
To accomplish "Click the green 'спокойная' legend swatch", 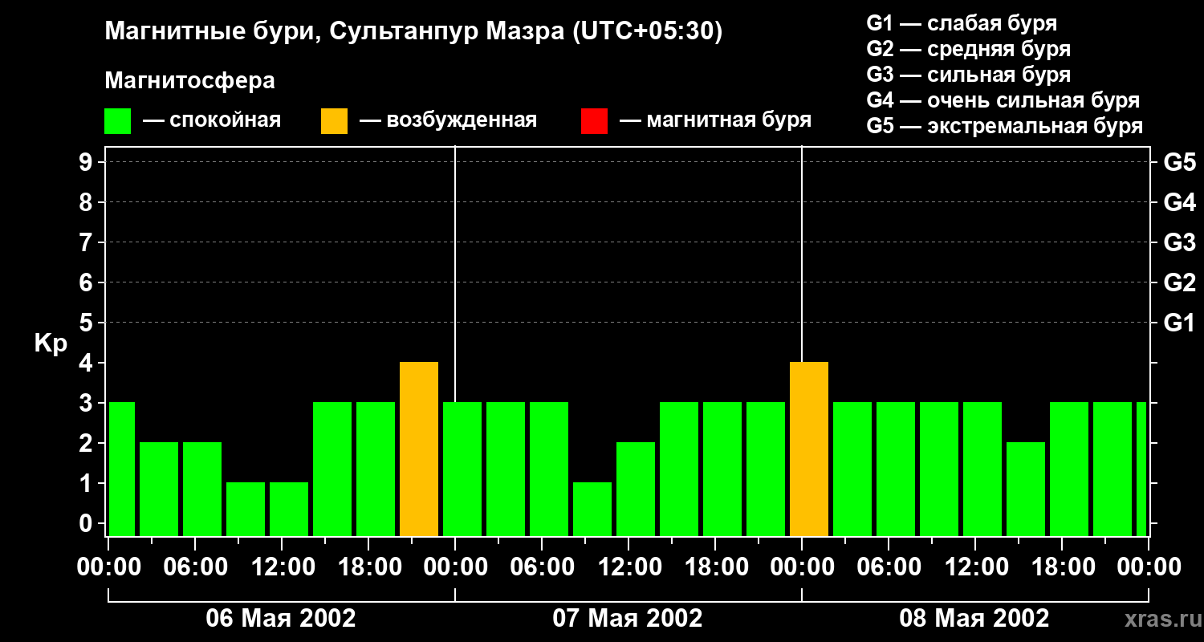I will 117,121.
